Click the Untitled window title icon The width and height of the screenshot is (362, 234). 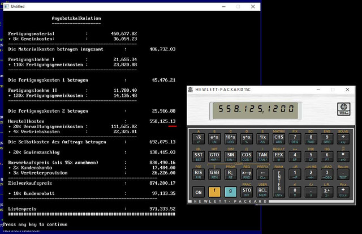[x=7, y=6]
